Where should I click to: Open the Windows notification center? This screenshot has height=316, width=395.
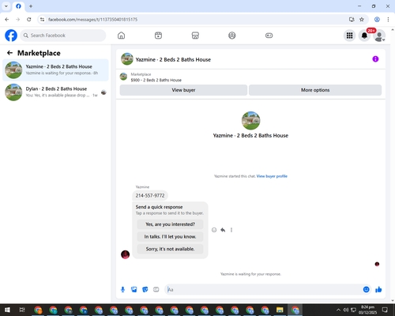[385, 310]
